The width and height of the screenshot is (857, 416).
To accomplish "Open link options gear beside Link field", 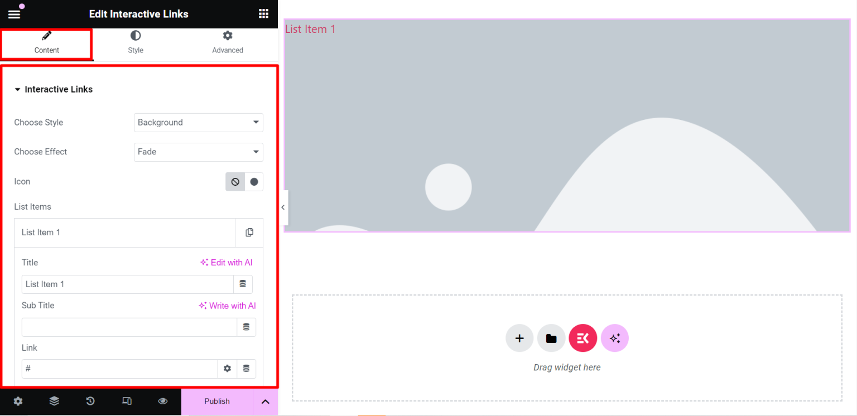I will 227,369.
